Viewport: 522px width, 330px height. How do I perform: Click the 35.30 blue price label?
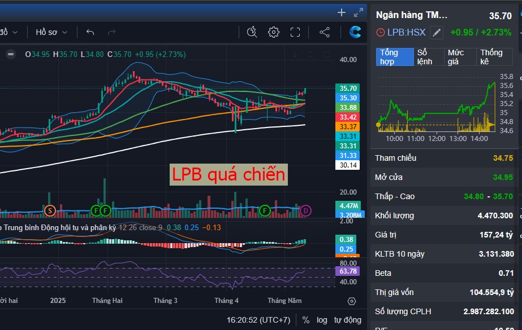point(348,98)
